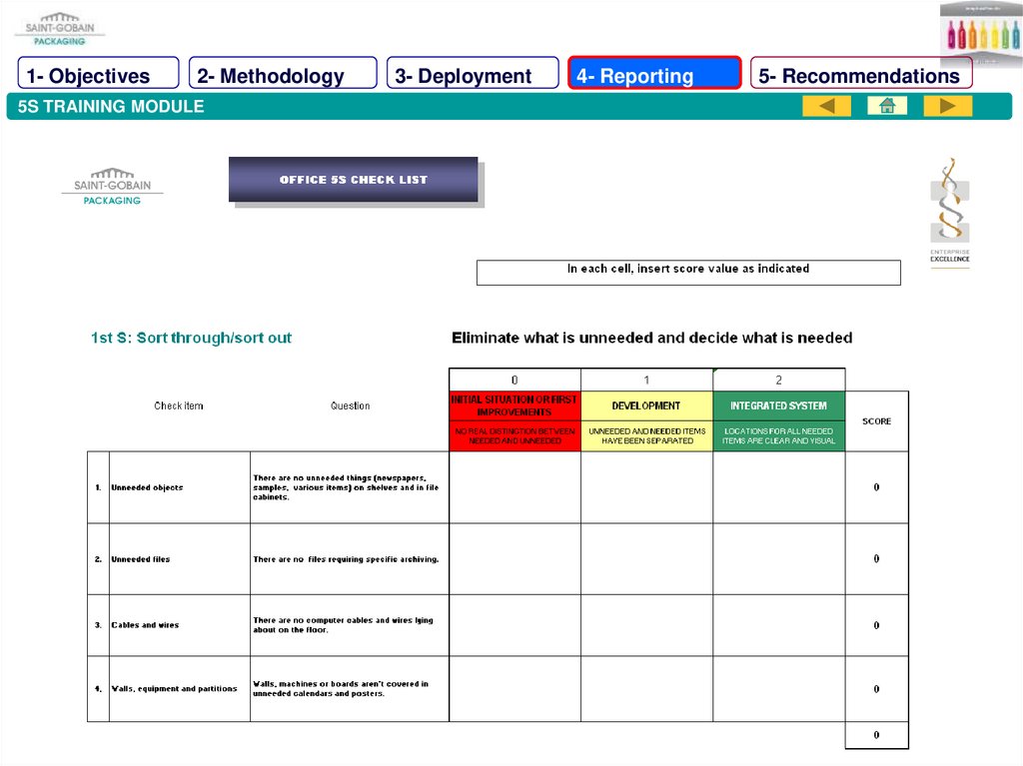Select the 4- Reporting tab
This screenshot has height=766, width=1023.
pyautogui.click(x=654, y=75)
